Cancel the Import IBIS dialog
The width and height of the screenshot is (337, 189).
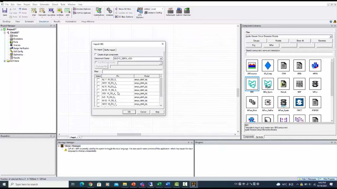[143, 112]
